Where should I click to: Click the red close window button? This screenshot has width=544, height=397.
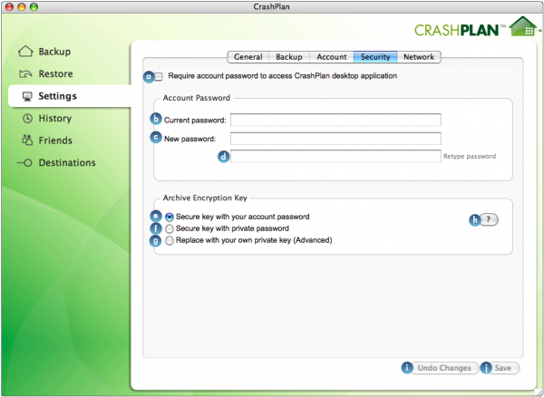pyautogui.click(x=10, y=6)
